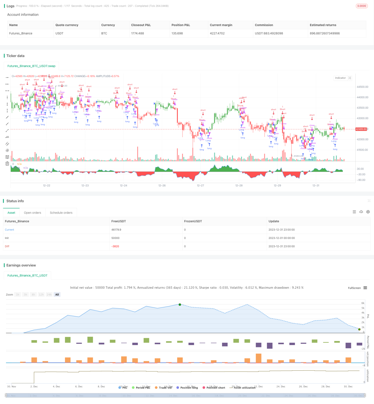Click the FullScreen button on earnings chart
This screenshot has width=374, height=404.
point(354,288)
